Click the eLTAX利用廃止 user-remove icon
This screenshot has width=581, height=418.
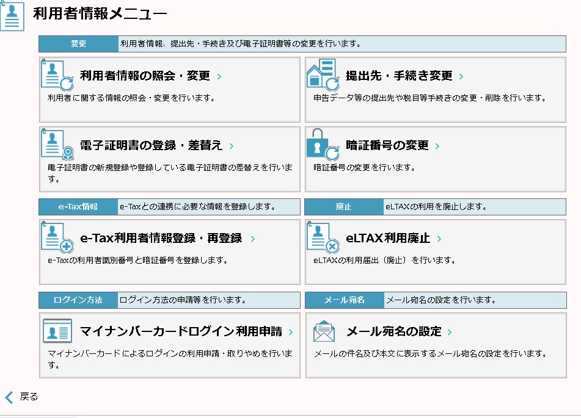(x=323, y=237)
